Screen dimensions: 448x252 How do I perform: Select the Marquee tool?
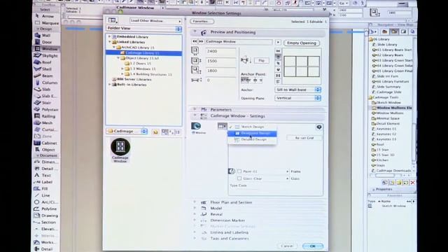click(47, 23)
